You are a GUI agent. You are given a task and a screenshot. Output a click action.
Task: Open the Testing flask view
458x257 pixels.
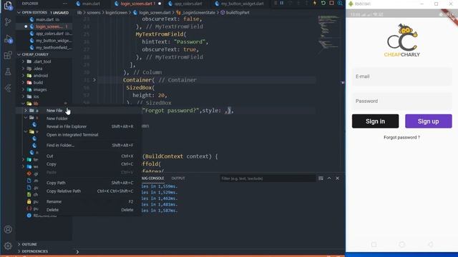tap(8, 71)
